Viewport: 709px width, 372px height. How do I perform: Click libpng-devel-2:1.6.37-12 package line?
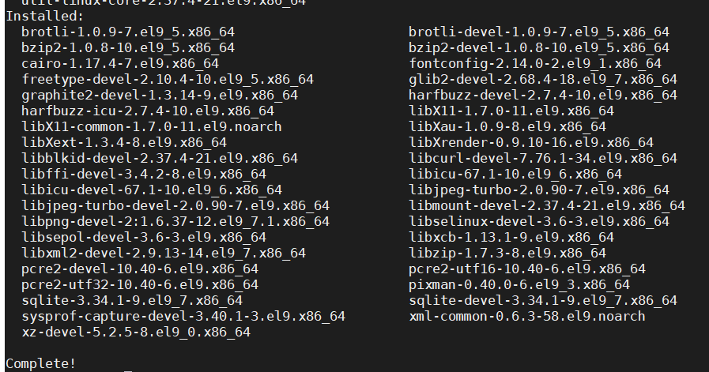point(175,221)
